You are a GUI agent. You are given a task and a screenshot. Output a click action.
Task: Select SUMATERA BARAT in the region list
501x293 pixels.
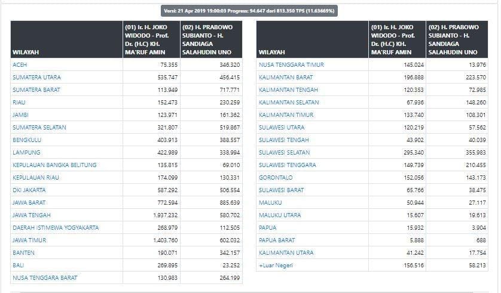pos(36,90)
